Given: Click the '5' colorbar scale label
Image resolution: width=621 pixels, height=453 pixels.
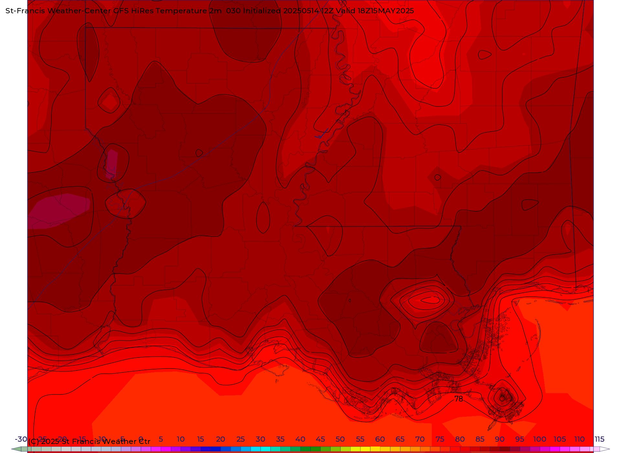Looking at the screenshot, I should pos(161,439).
